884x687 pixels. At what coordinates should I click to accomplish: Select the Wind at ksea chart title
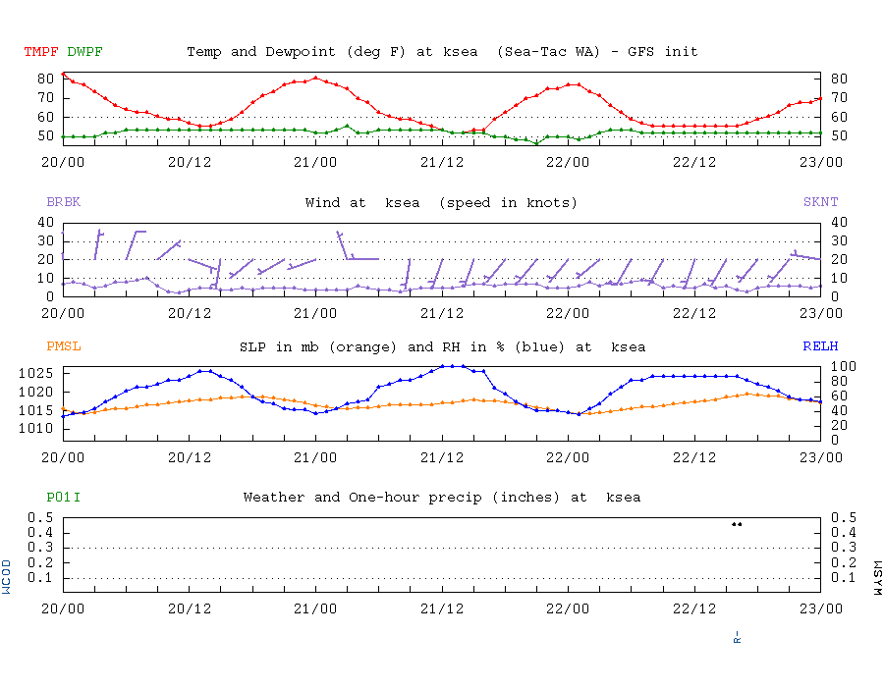pos(441,203)
